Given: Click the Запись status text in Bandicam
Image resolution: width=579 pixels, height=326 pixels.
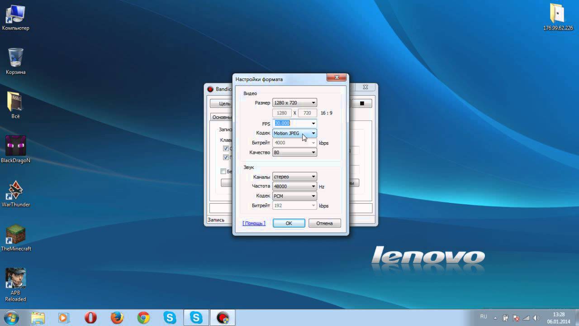Looking at the screenshot, I should point(216,220).
